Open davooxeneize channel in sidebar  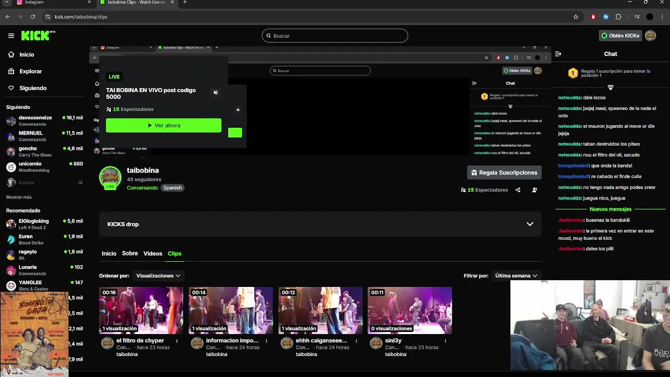[x=44, y=121]
